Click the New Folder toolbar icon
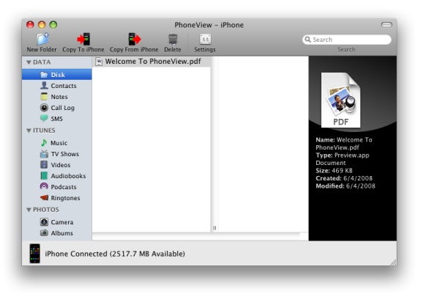The width and height of the screenshot is (429, 297). click(42, 39)
